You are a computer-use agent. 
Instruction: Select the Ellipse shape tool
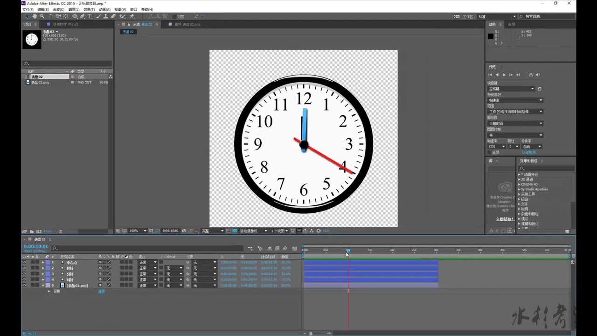tap(75, 16)
